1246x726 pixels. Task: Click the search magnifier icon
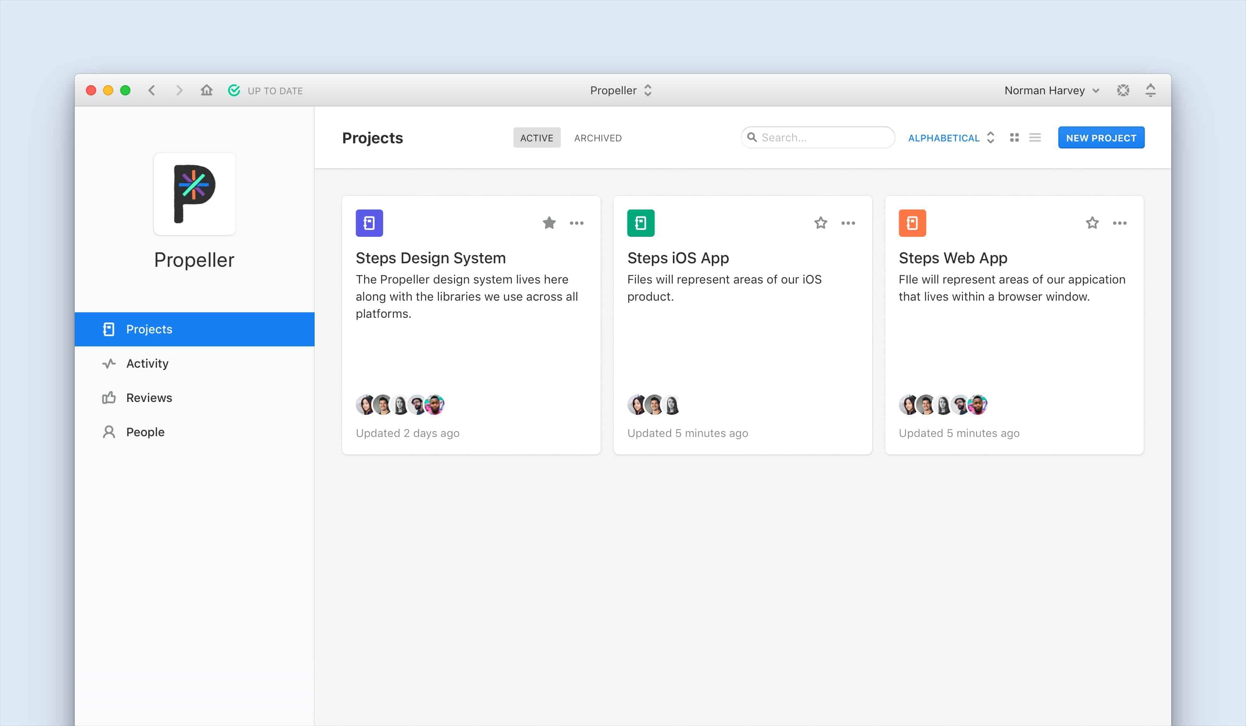pyautogui.click(x=752, y=137)
